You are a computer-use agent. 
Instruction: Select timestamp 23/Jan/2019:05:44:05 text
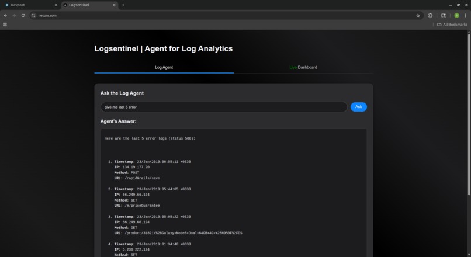(164, 189)
